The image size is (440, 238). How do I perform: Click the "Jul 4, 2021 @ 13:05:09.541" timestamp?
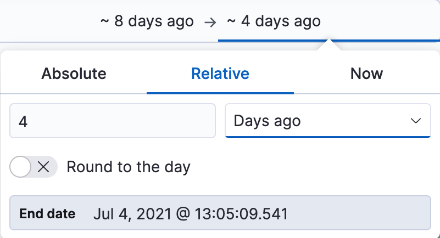190,214
